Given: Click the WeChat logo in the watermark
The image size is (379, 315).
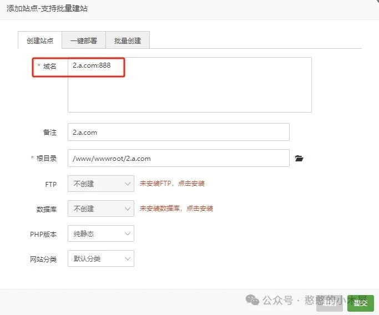Looking at the screenshot, I should pyautogui.click(x=252, y=301).
